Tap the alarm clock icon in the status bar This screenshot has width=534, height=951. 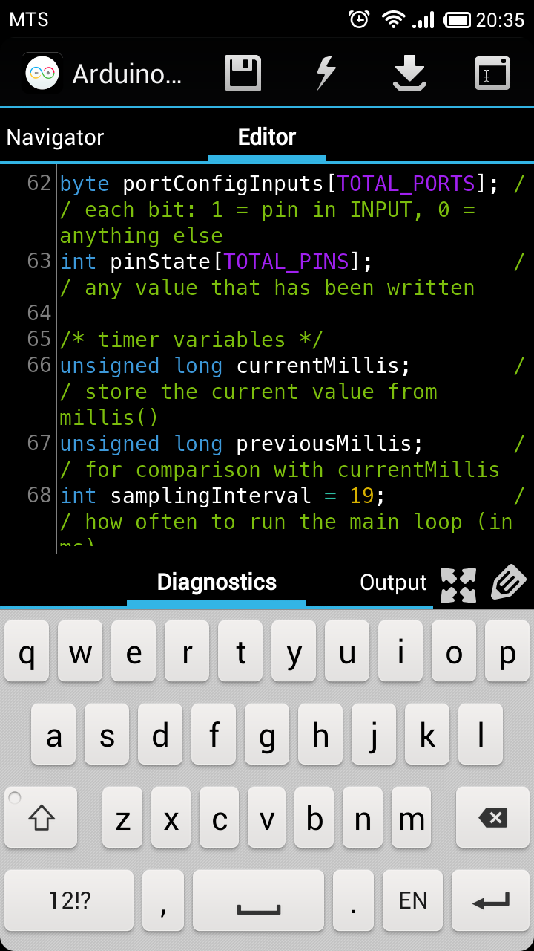click(x=360, y=20)
